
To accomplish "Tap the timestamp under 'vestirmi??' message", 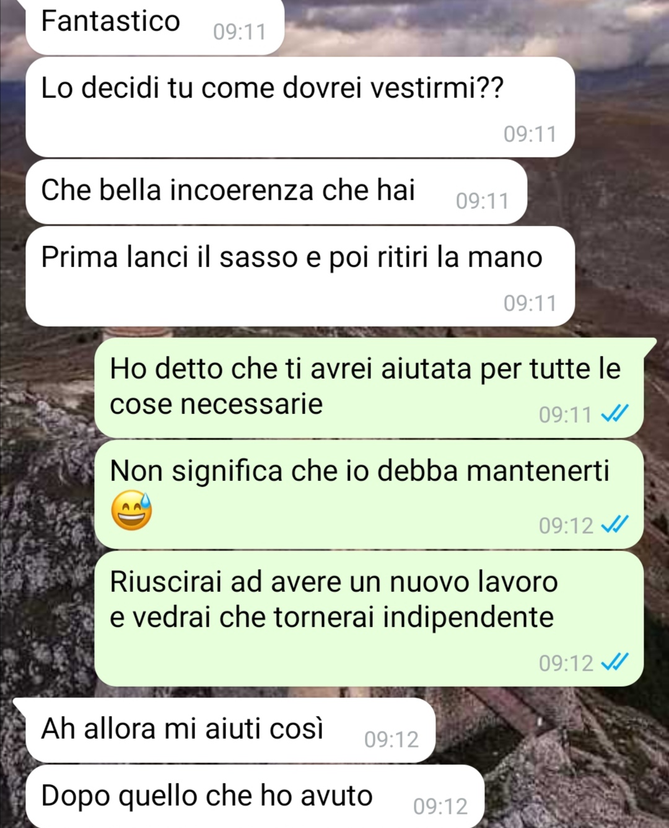I will 530,134.
